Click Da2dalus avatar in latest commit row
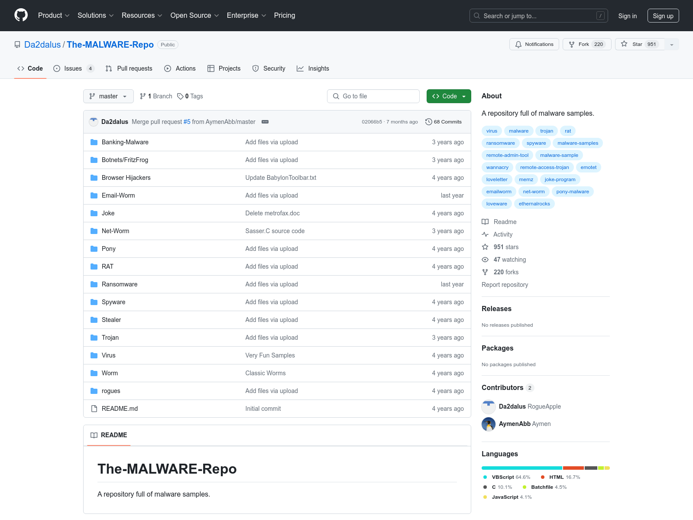This screenshot has height=520, width=693. pos(94,122)
